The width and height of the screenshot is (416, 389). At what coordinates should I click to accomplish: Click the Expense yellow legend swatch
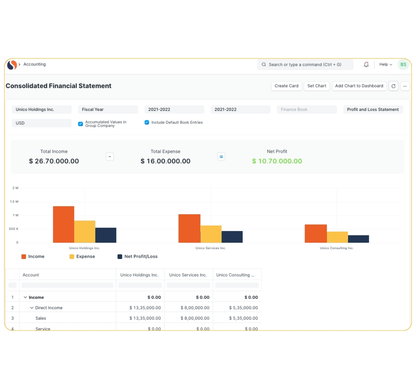click(72, 257)
